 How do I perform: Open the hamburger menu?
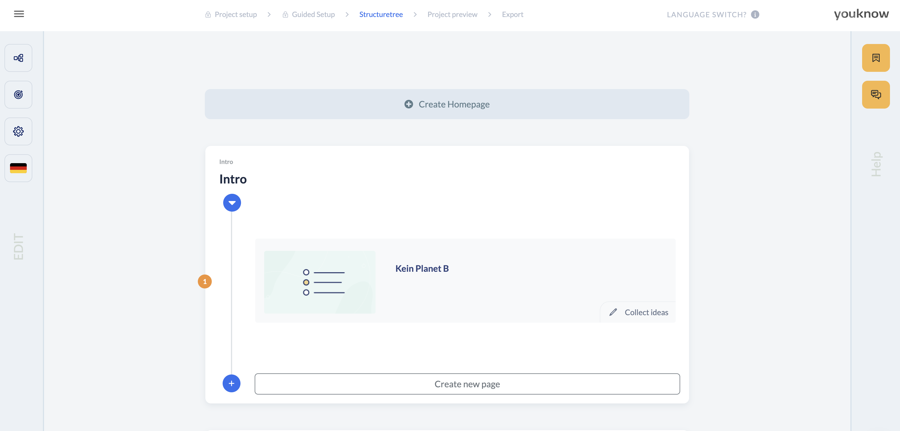19,14
